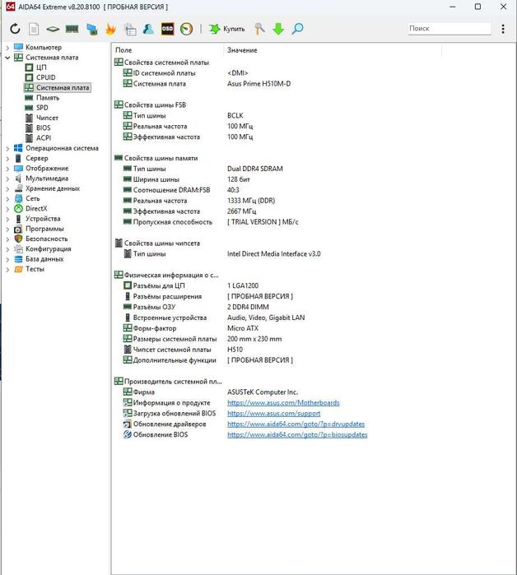Select CPUID in the tree
The image size is (517, 575).
point(46,77)
